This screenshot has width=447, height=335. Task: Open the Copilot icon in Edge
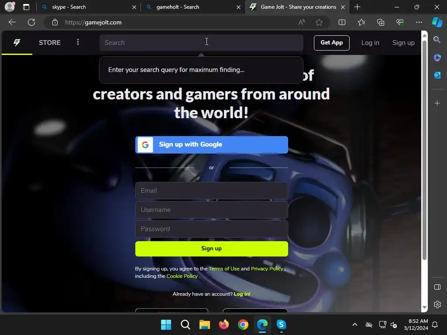(x=437, y=22)
